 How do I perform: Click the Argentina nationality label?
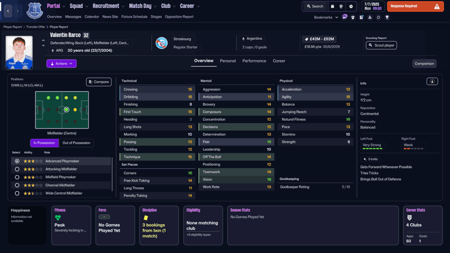point(252,39)
